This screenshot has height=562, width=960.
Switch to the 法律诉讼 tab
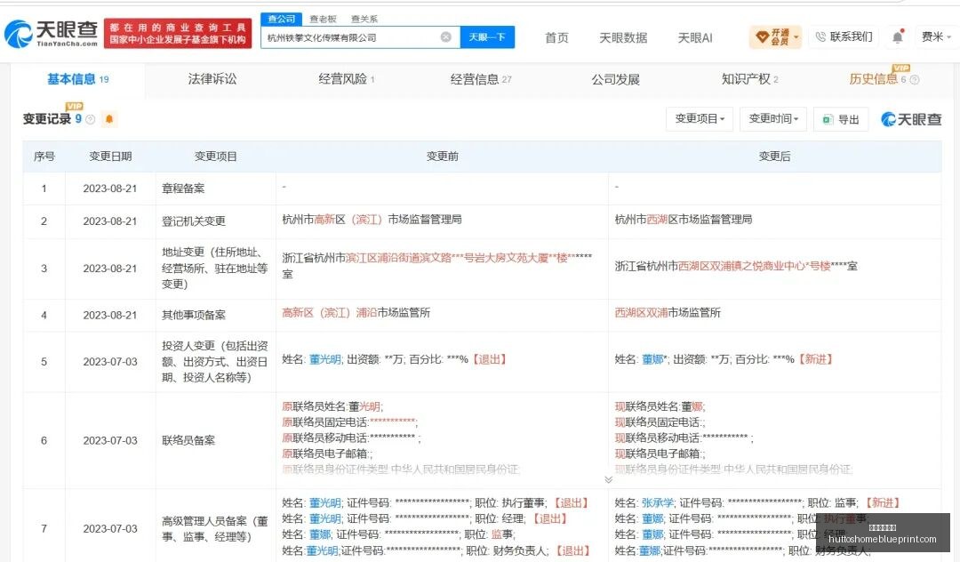tap(212, 79)
